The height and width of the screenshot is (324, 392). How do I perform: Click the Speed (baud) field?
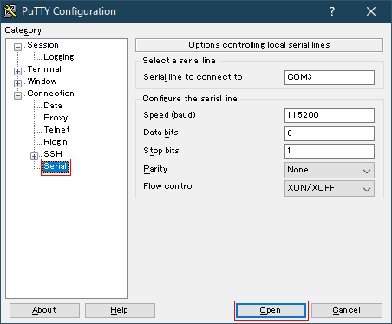click(330, 115)
